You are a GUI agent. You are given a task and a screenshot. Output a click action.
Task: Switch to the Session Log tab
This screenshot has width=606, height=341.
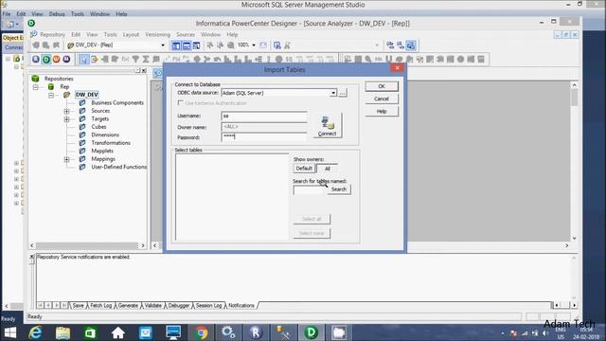pos(208,305)
